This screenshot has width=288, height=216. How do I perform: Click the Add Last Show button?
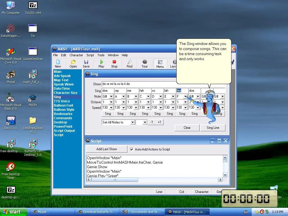[107, 149]
